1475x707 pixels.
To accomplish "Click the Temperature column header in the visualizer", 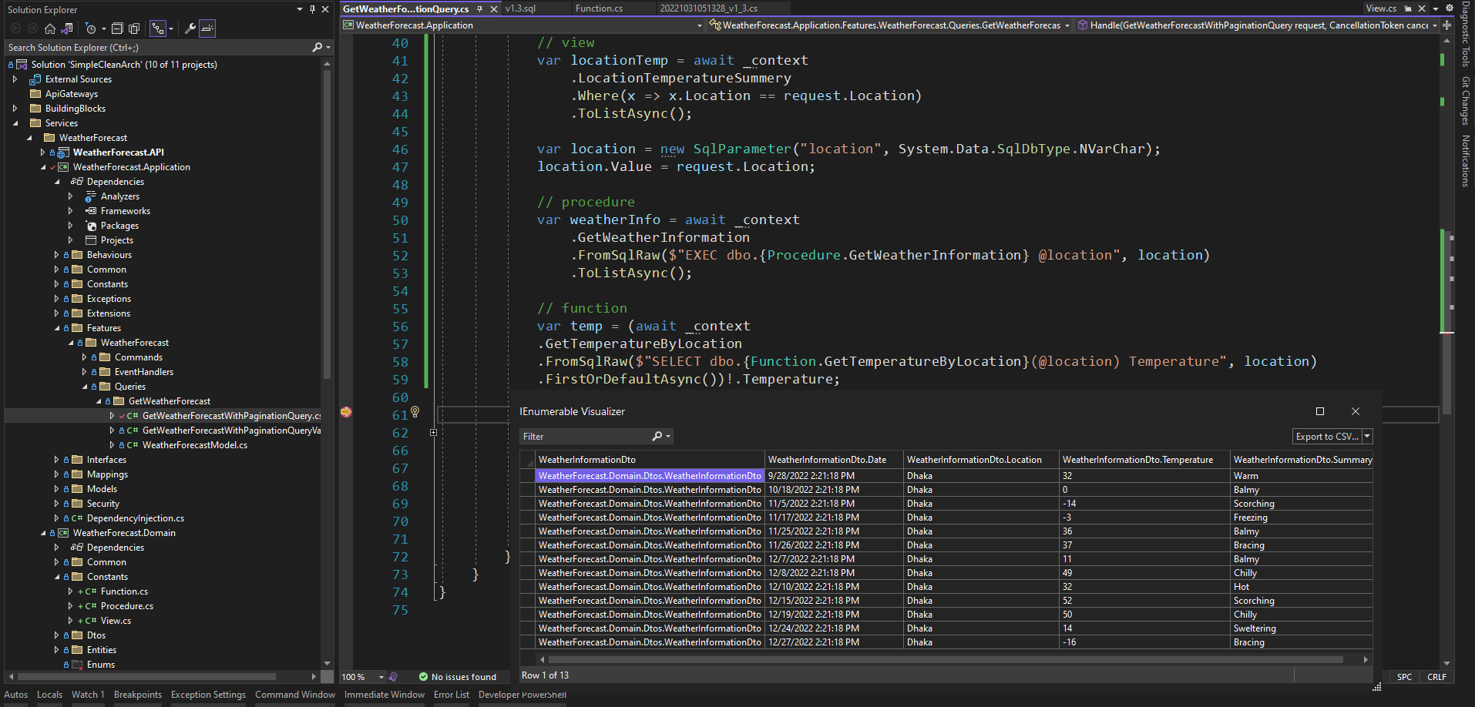I will [1137, 460].
